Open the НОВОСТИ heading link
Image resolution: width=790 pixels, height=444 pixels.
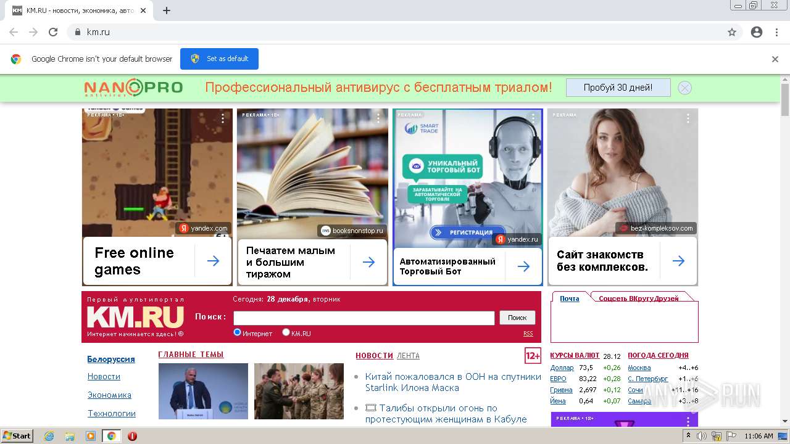[374, 356]
